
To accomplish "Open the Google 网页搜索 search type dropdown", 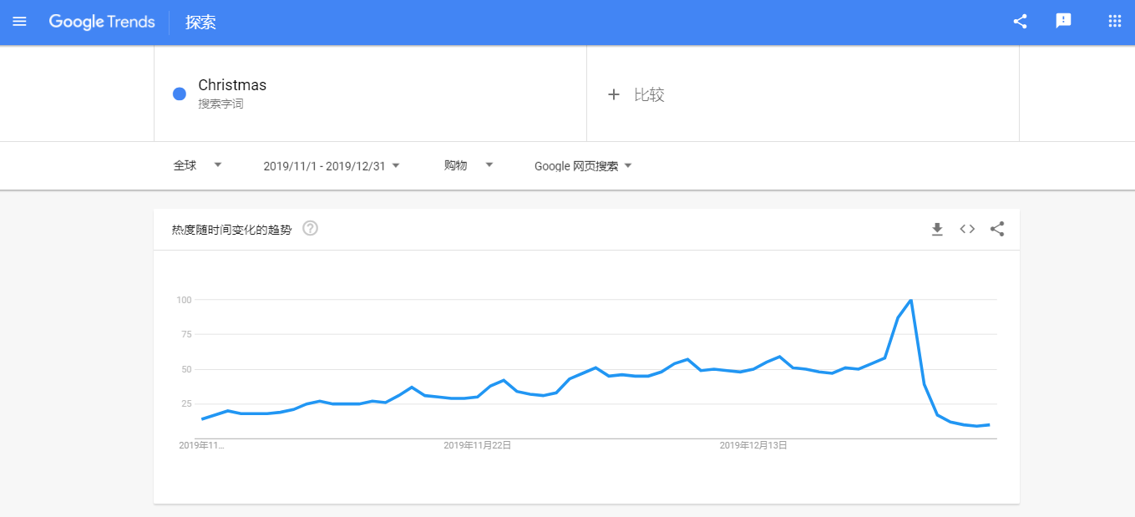I will pyautogui.click(x=583, y=165).
